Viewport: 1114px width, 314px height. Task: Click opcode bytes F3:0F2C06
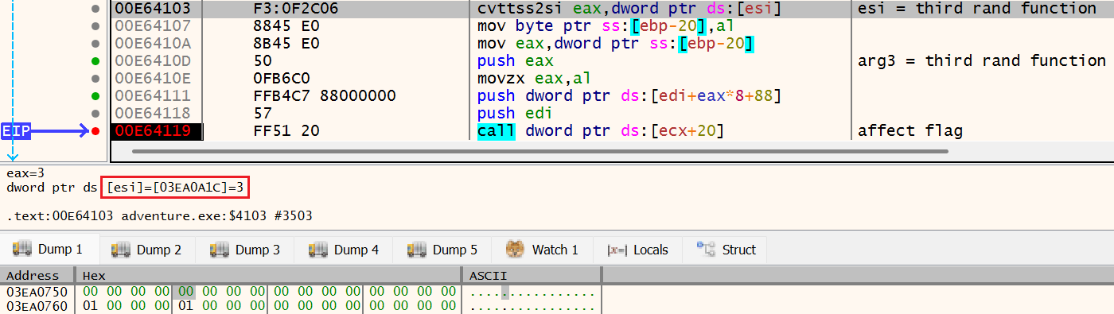click(296, 9)
